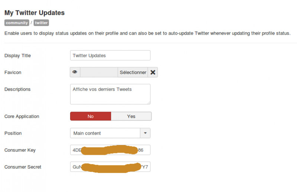Set Core Application to No
Viewport: 297px width, 192px height.
pos(91,116)
